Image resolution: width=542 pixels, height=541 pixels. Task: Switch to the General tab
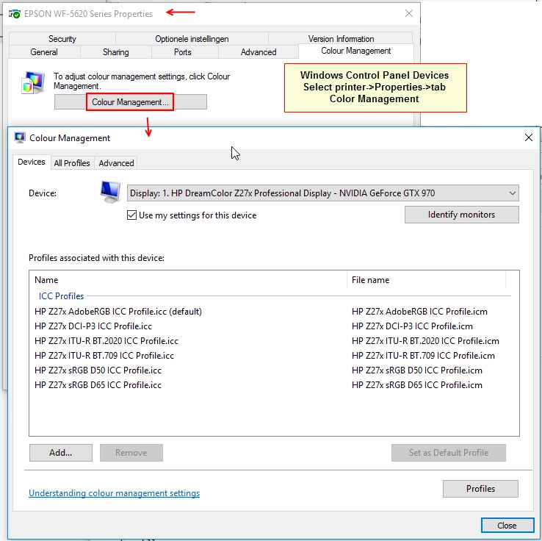[44, 52]
